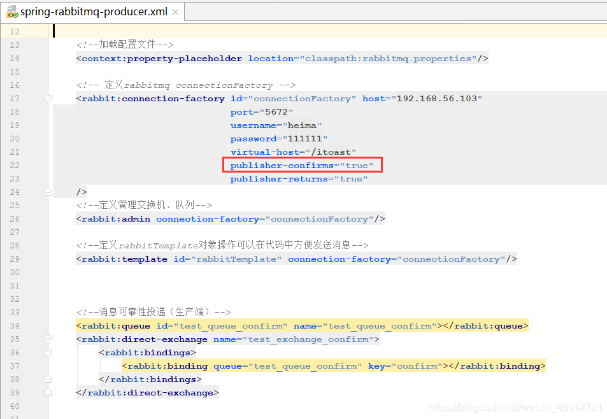Click line number 22 in the gutter

15,165
